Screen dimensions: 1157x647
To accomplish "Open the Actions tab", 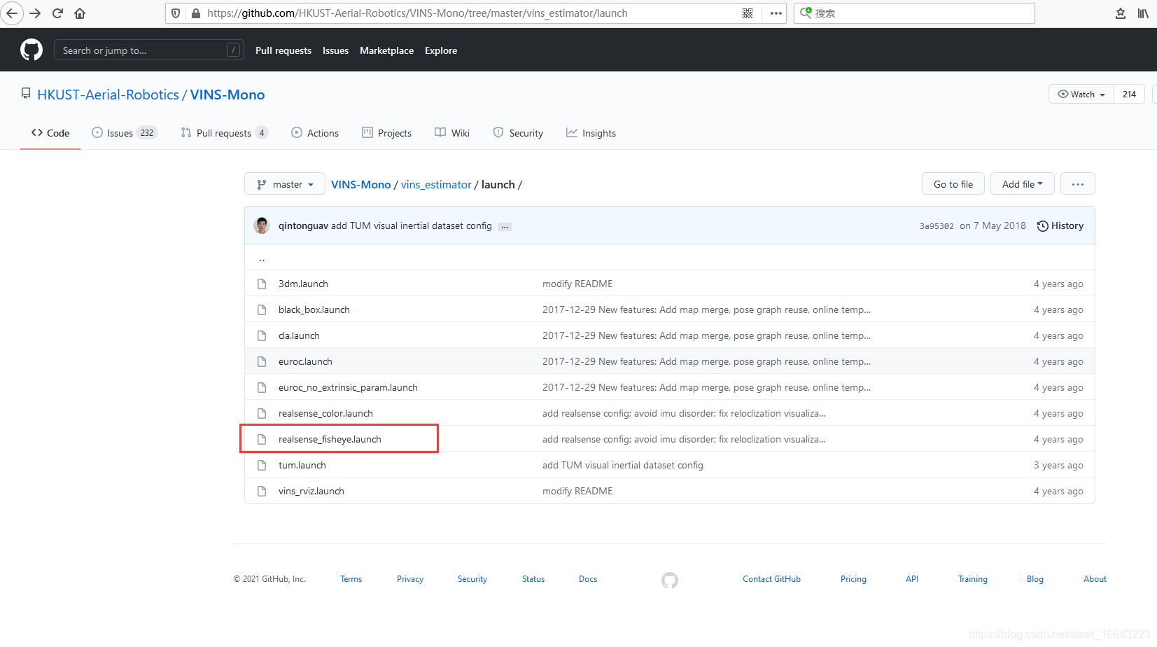I will coord(315,133).
